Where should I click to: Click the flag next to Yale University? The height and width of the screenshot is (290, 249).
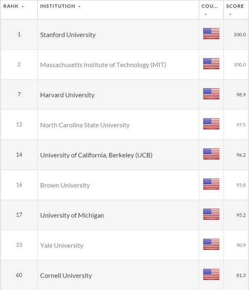211,244
